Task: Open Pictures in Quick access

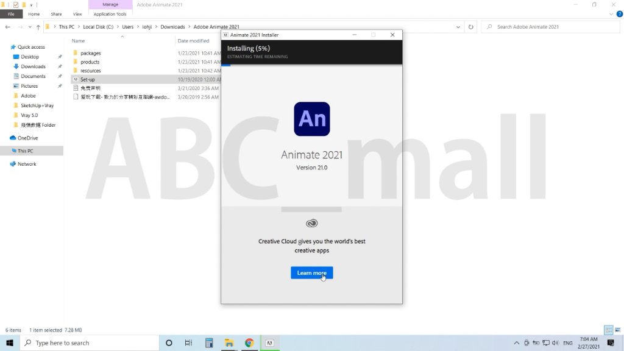Action: 29,86
